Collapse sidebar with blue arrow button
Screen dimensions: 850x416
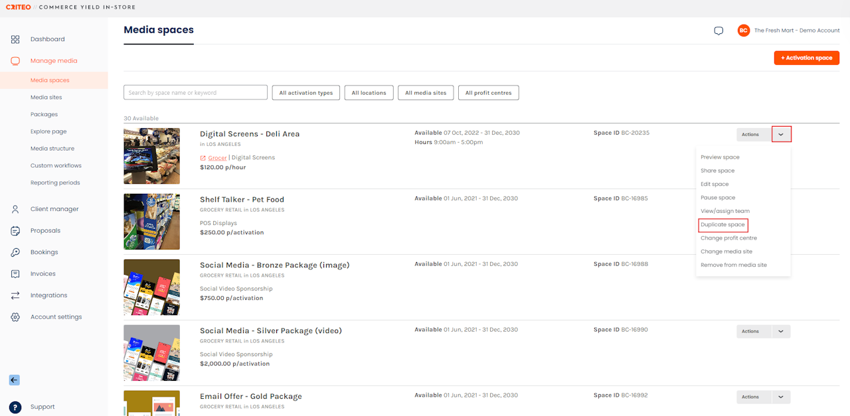tap(14, 380)
